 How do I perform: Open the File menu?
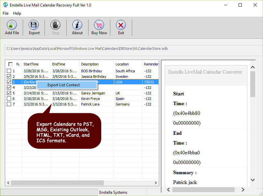pos(6,13)
